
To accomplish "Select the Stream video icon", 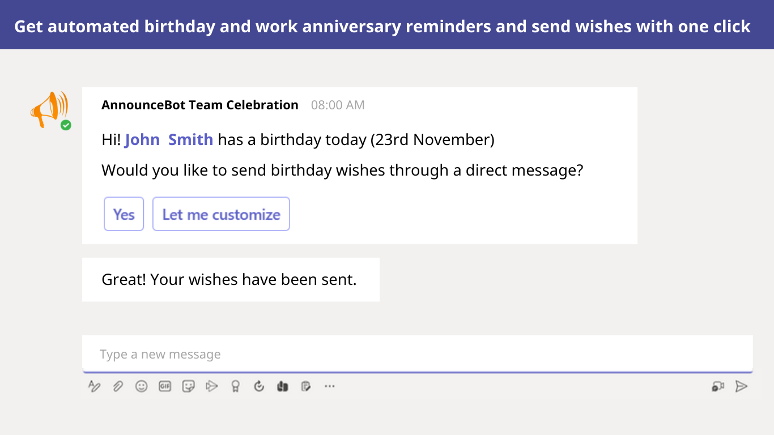I will click(212, 386).
